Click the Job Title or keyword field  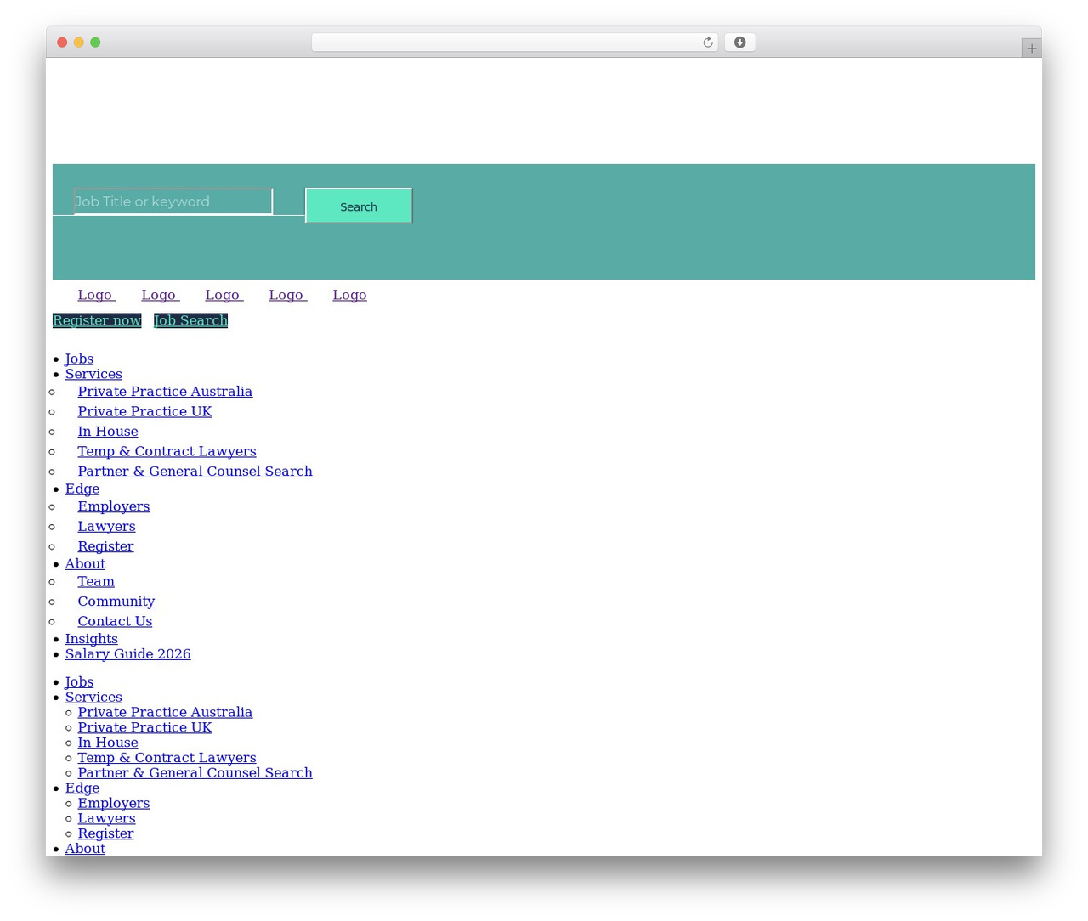[173, 201]
